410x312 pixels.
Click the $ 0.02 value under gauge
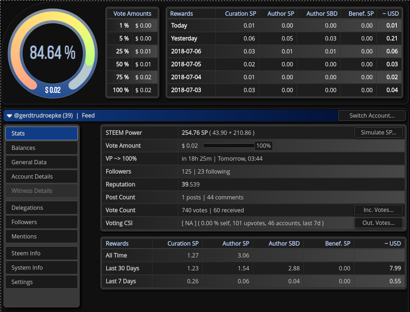coord(53,90)
